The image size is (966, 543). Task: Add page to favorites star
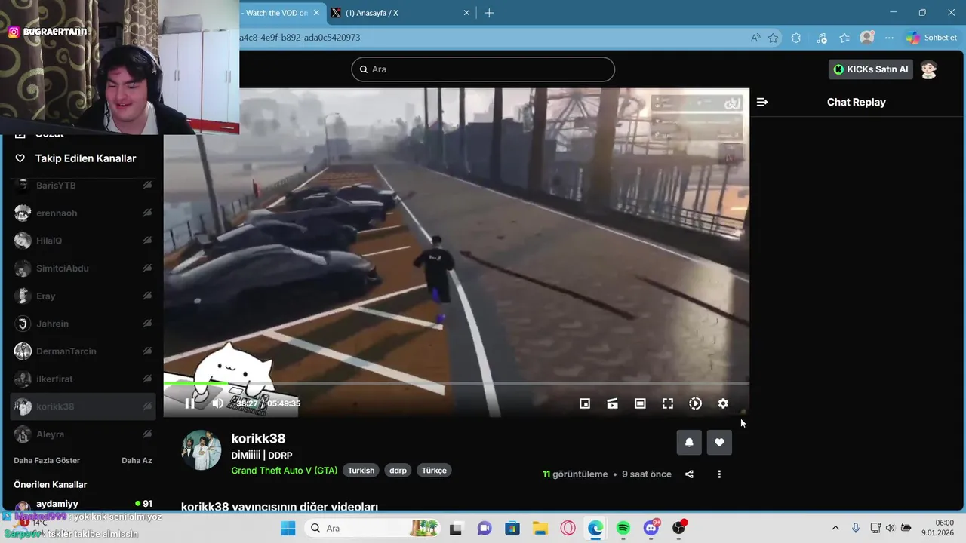(x=774, y=38)
